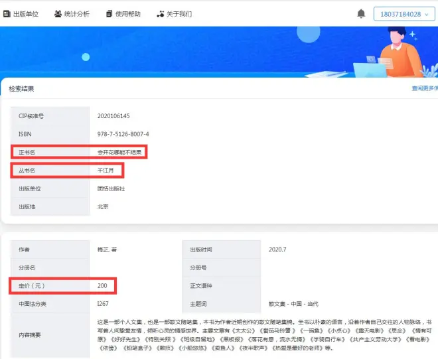Click the 关于我们 nodes icon

click(160, 13)
